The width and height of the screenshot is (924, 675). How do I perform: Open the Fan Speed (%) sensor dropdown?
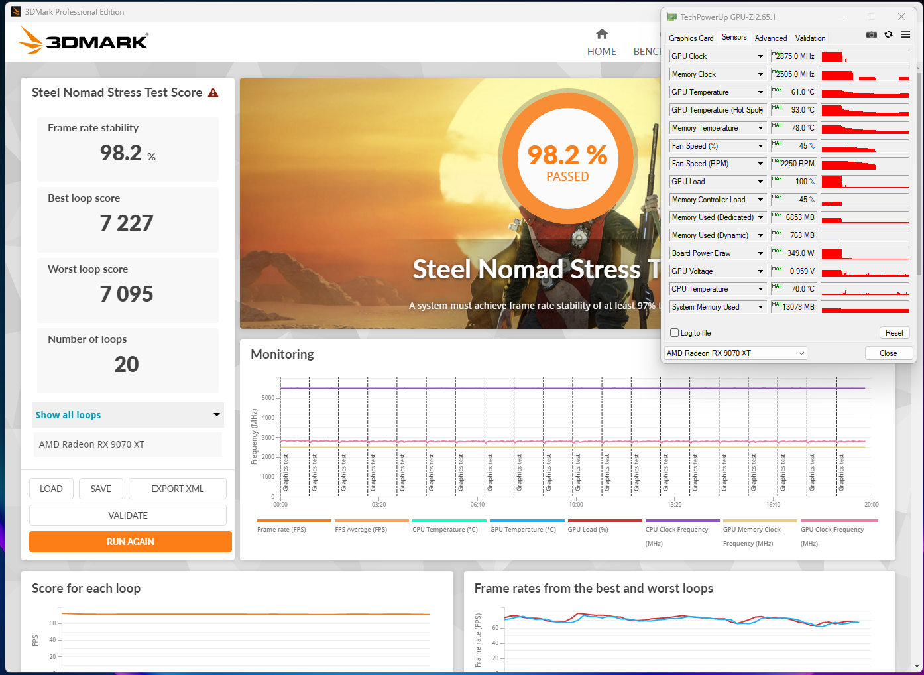[760, 146]
